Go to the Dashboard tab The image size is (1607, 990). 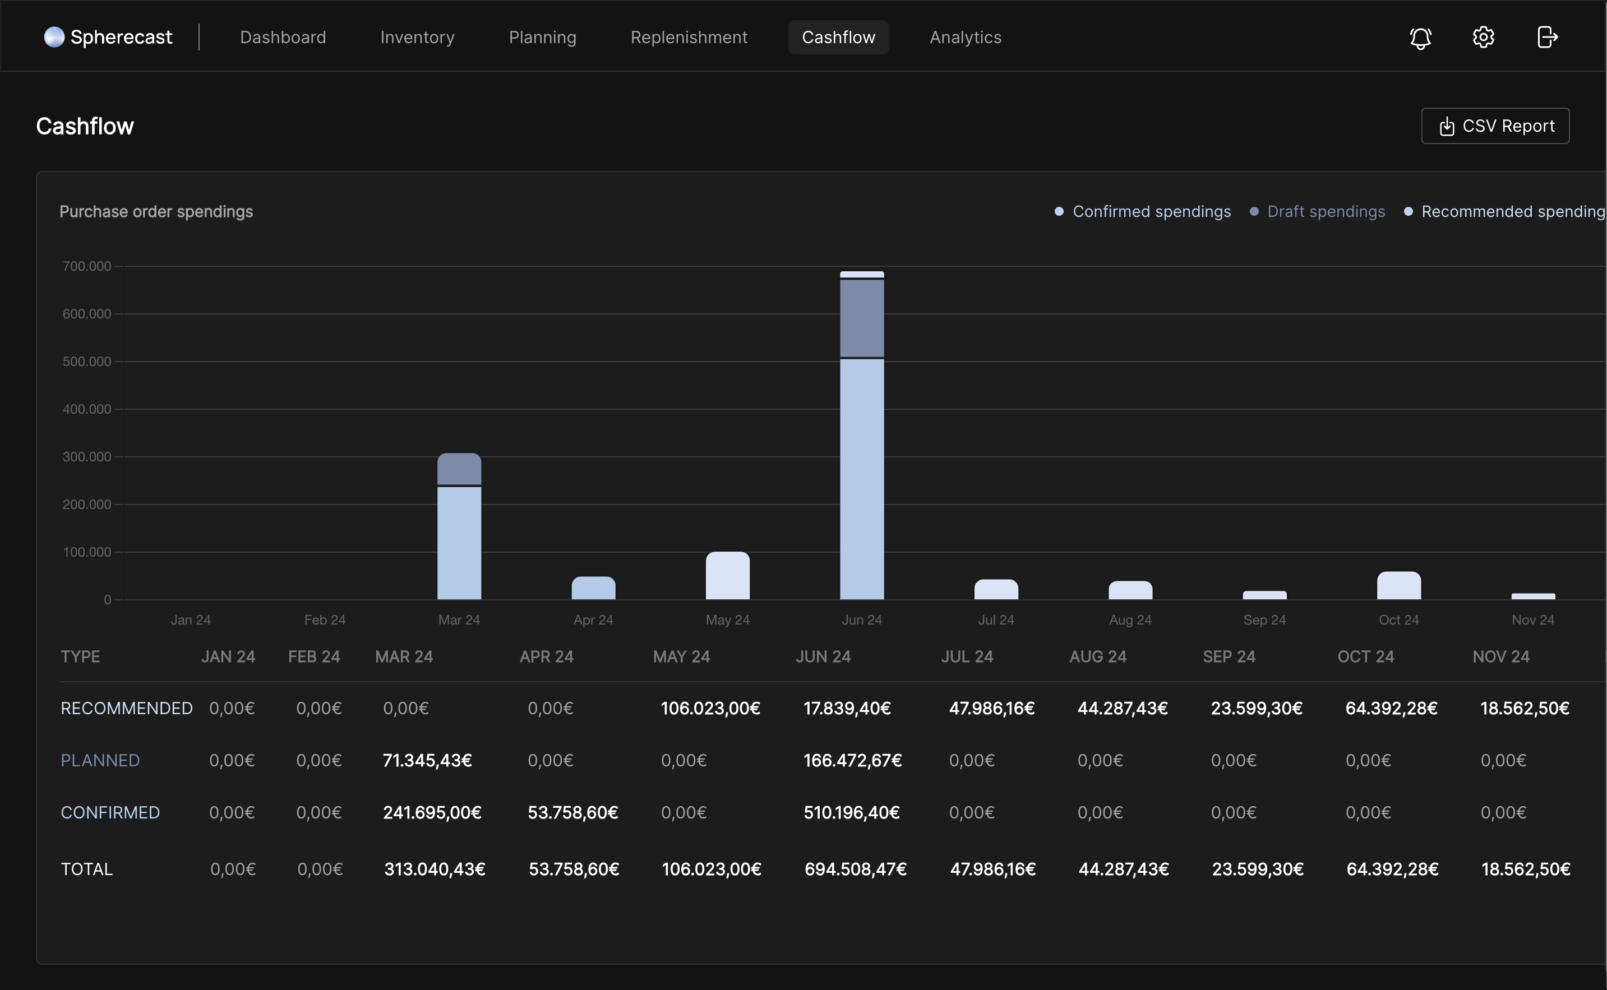pyautogui.click(x=283, y=38)
